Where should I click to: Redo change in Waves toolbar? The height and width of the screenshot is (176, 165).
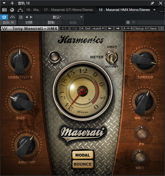[x=75, y=29]
